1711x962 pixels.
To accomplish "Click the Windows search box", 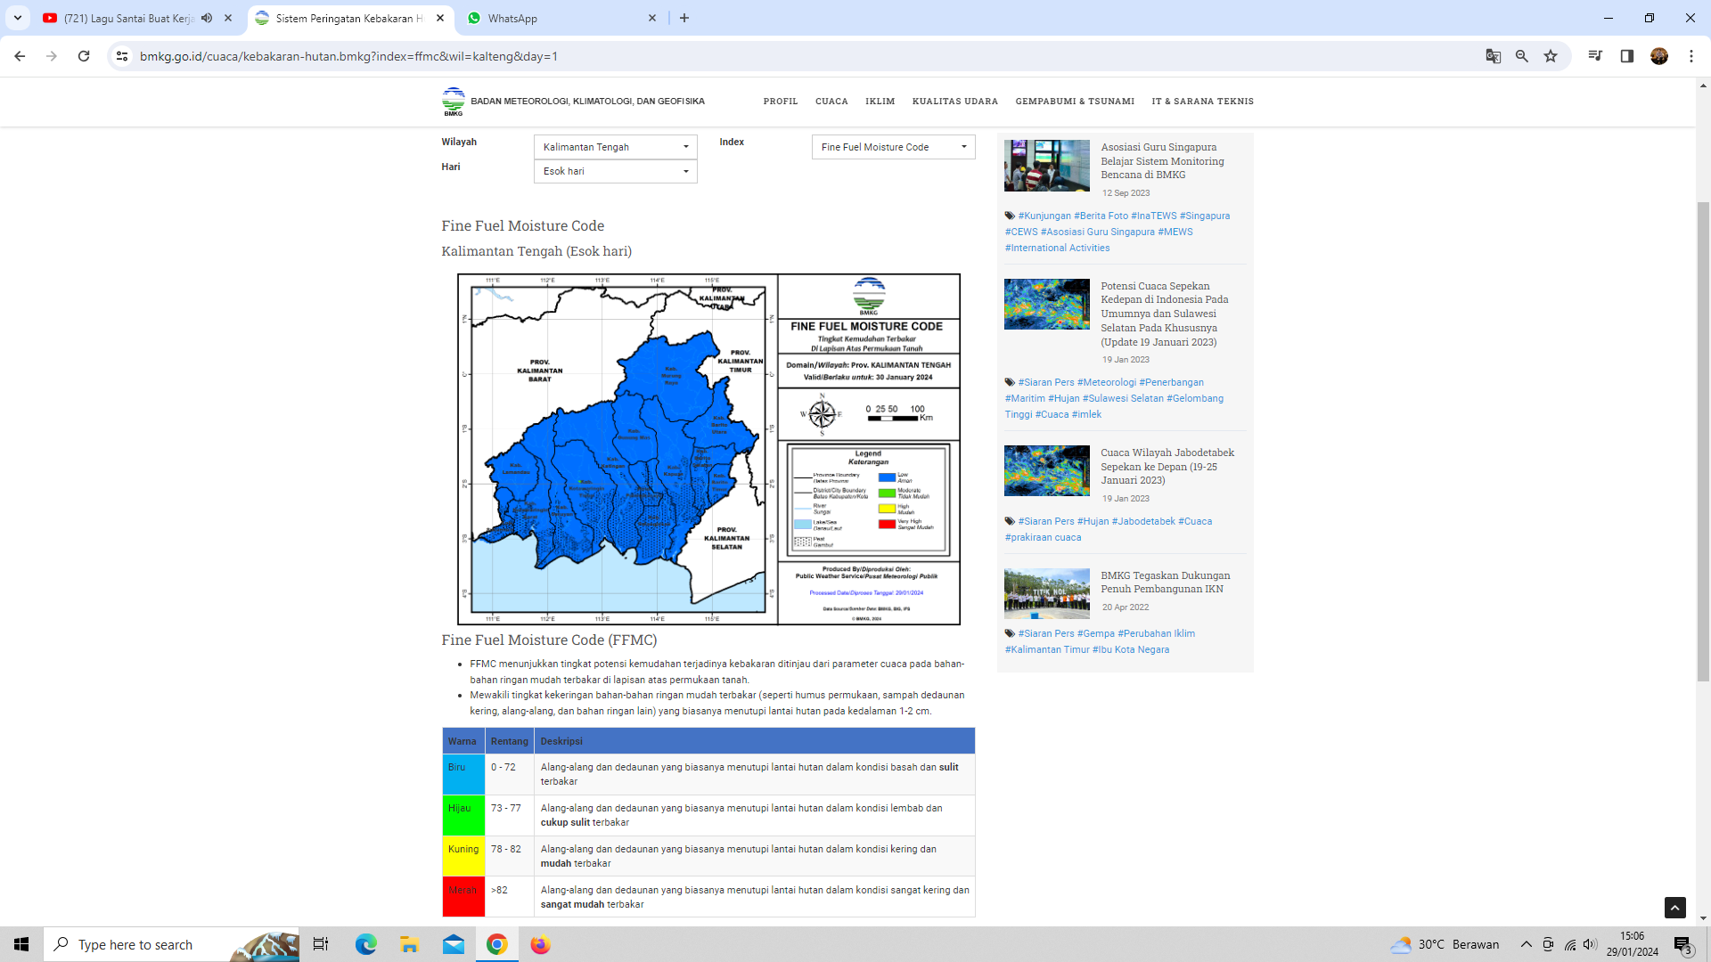I will (x=171, y=944).
